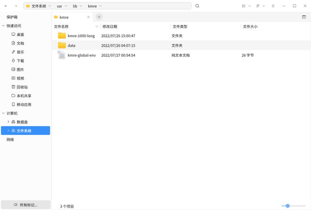
Task: Open Desktop (桌面) in sidebar
Action: [x=20, y=34]
